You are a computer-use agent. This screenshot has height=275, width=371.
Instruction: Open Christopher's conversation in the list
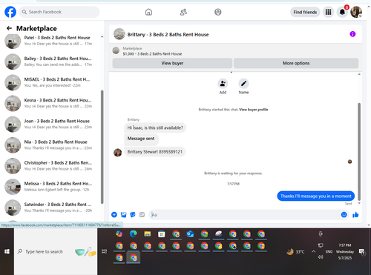click(50, 166)
